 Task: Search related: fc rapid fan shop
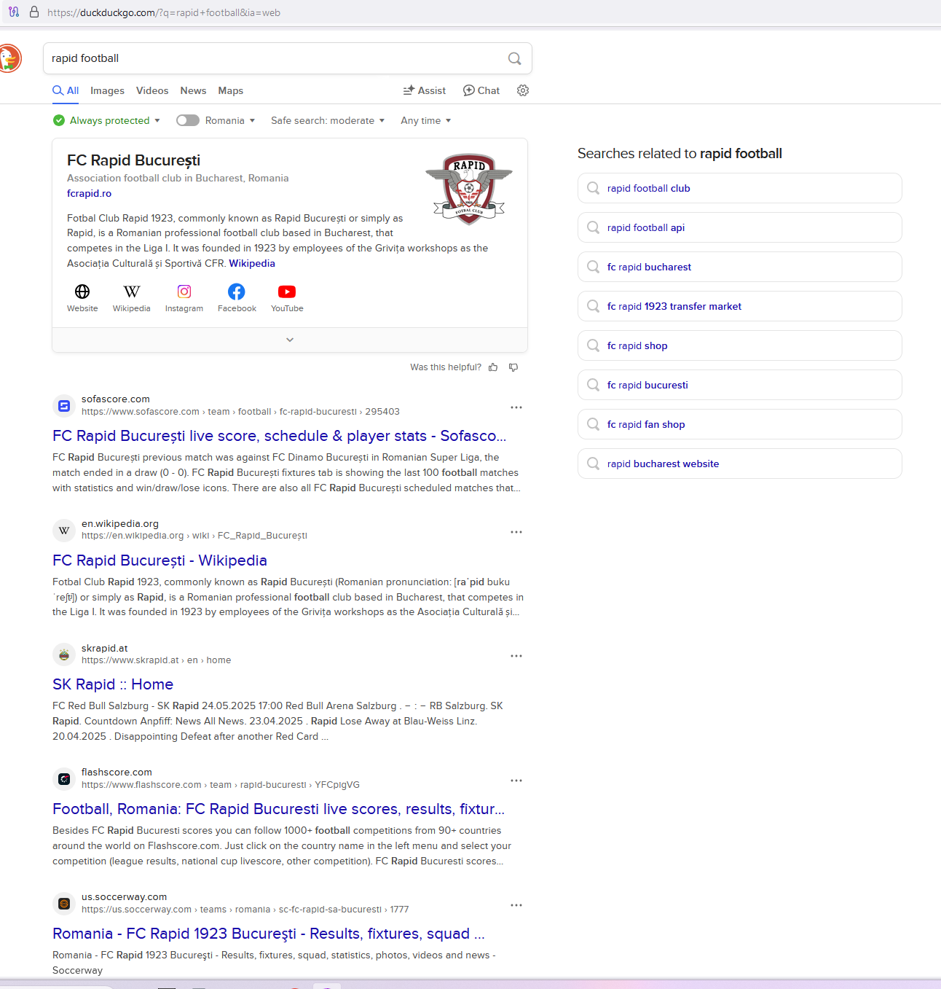pos(739,424)
